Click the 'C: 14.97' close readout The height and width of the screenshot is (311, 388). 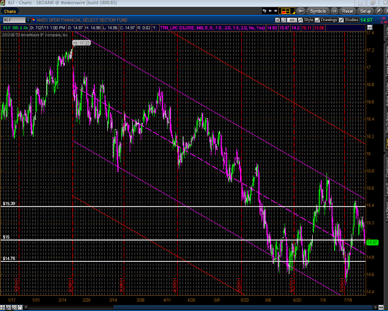(127, 28)
